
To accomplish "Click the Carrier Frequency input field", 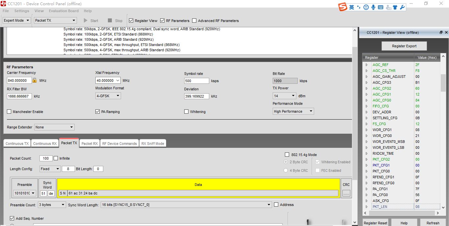I will pos(19,80).
